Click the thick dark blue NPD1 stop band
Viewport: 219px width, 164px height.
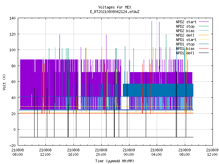tap(158, 90)
